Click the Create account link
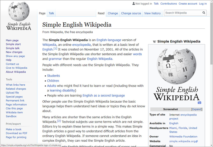The image size is (213, 147). pos(188,4)
